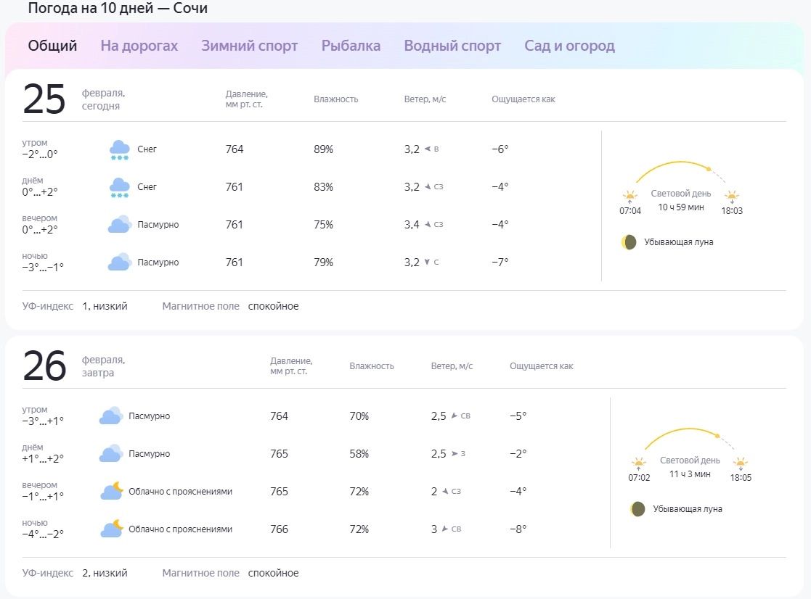The image size is (811, 599).
Task: Click the waning moon icon for February 25
Action: (x=629, y=242)
